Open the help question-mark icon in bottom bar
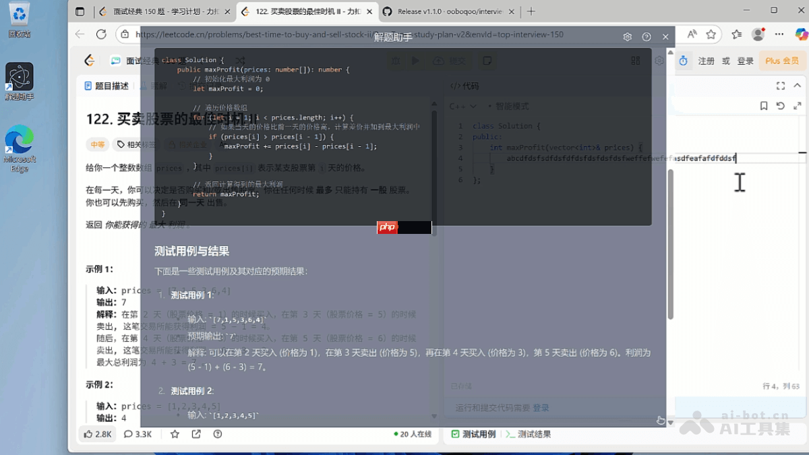Image resolution: width=809 pixels, height=455 pixels. 217,434
